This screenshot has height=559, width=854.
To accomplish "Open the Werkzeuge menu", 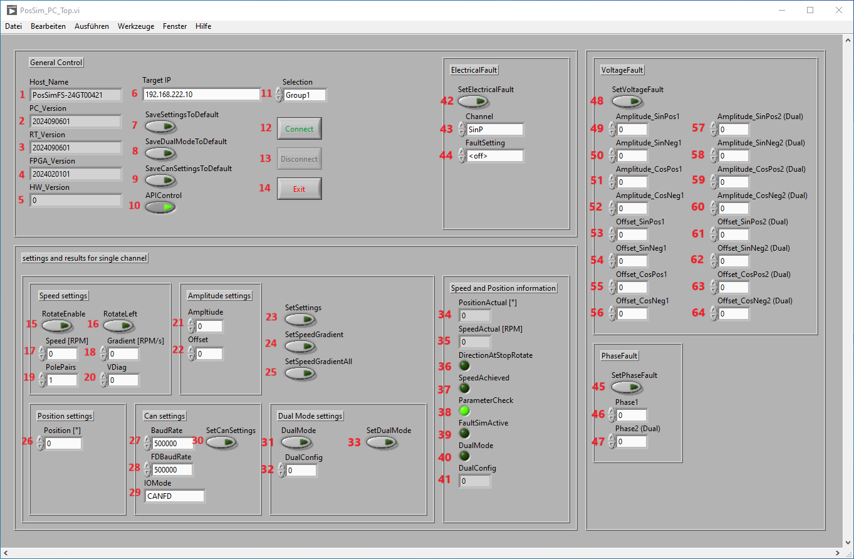I will click(136, 26).
